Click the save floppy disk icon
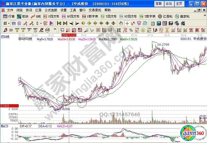This screenshot has width=207, height=143. point(171,23)
